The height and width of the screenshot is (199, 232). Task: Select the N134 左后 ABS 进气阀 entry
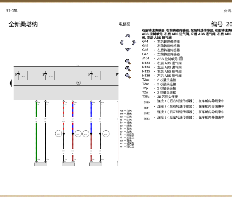point(162,67)
